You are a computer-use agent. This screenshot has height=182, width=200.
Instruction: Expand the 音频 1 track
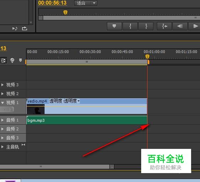2,120
